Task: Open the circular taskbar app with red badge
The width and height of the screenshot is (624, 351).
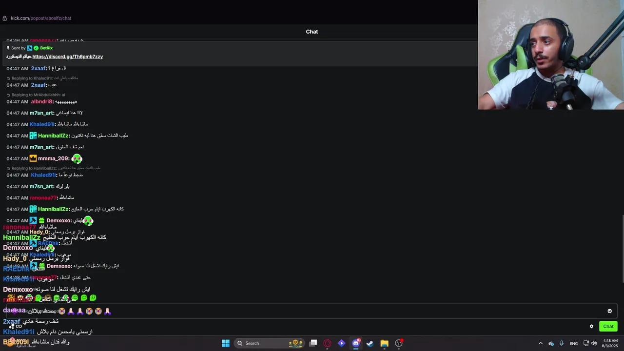Action: 399,343
